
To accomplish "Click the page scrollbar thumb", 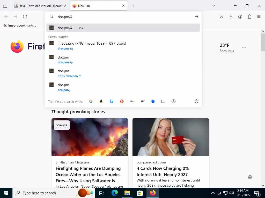I will coord(263,43).
